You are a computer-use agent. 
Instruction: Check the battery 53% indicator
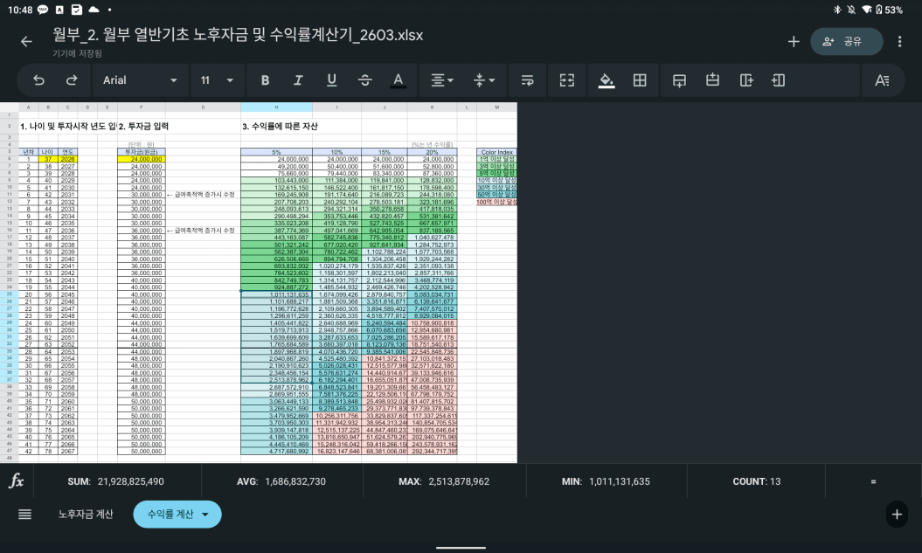tap(889, 10)
